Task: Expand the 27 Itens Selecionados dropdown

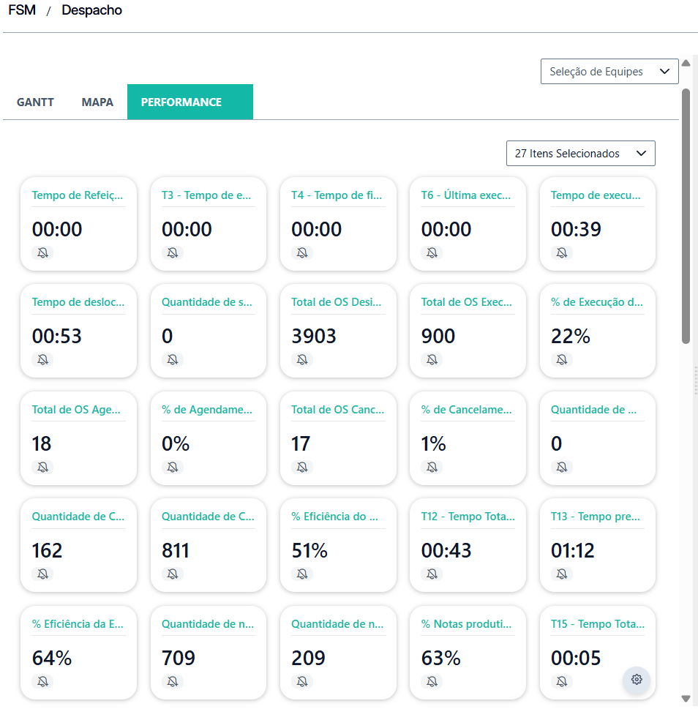Action: [x=580, y=154]
